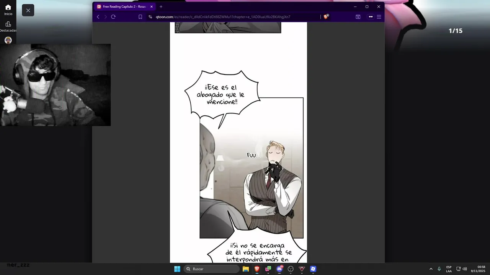The width and height of the screenshot is (490, 275).
Task: Click the webcam overlay thumbnail
Action: [56, 85]
